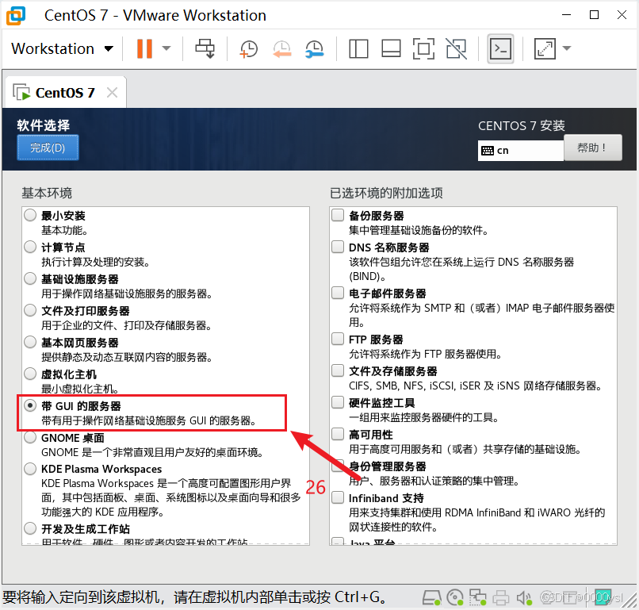Revert VM to previous snapshot
This screenshot has height=610, width=639.
[282, 49]
